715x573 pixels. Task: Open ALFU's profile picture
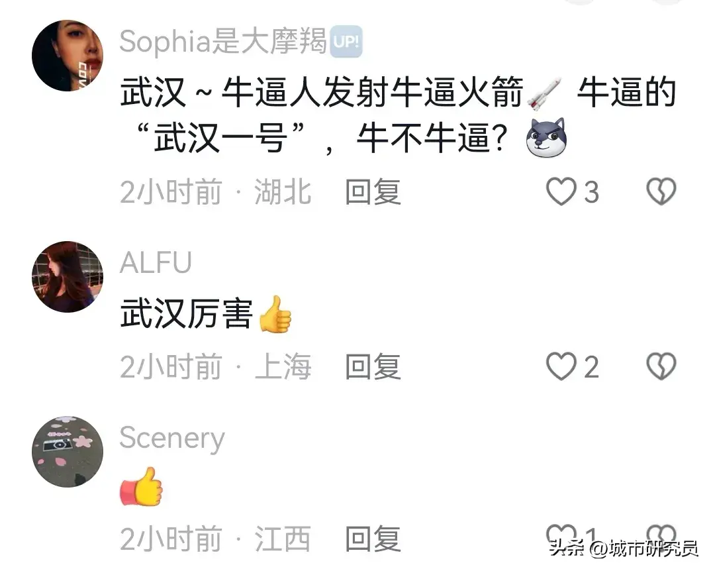[x=68, y=276]
